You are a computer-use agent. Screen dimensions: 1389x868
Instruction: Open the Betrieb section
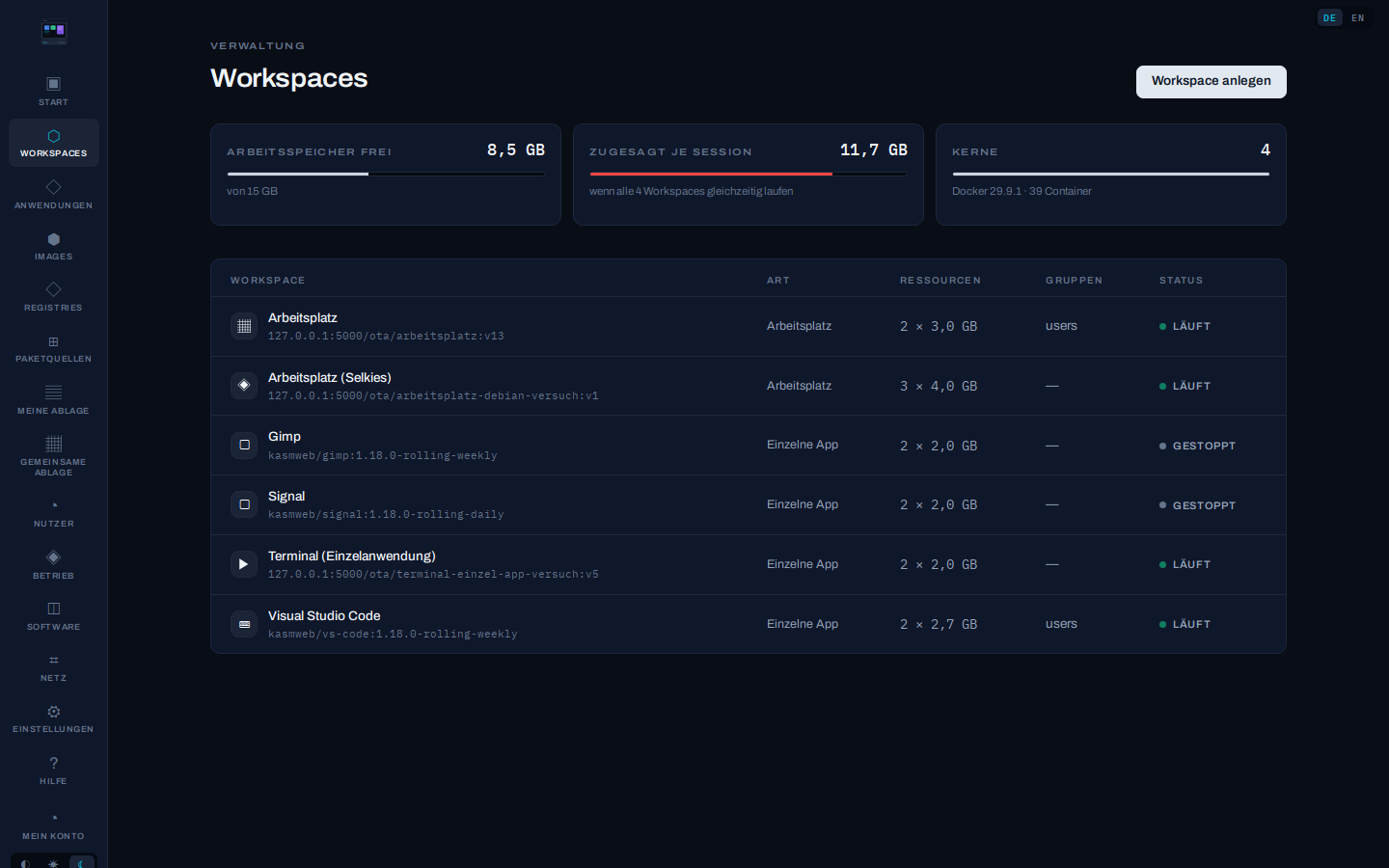pyautogui.click(x=54, y=565)
